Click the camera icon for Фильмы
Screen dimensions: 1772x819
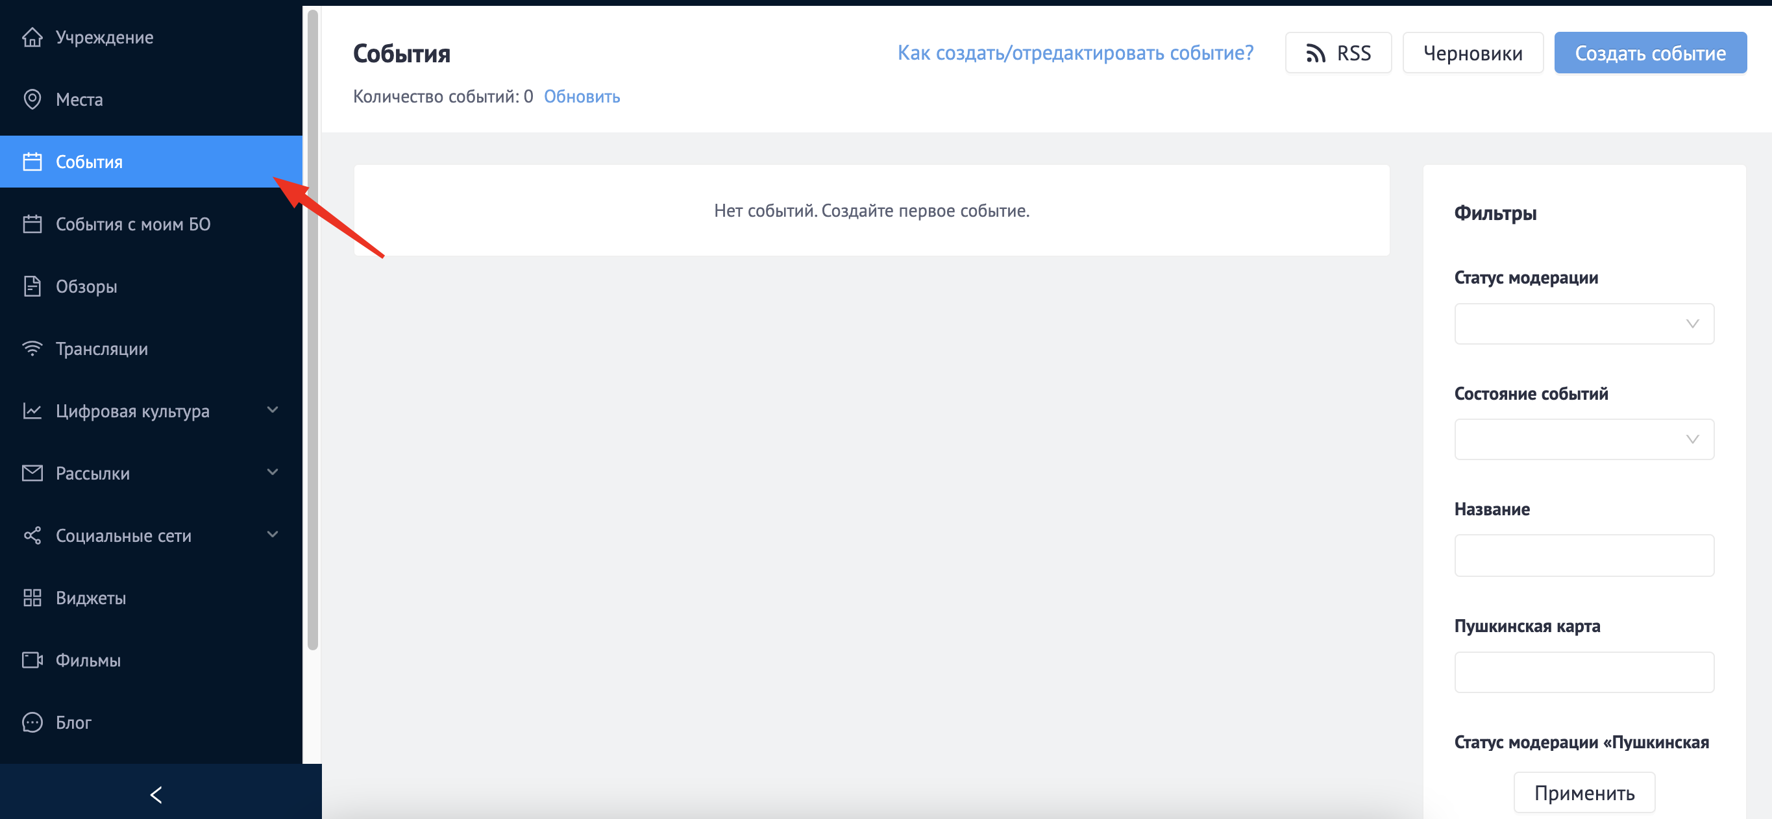pyautogui.click(x=32, y=660)
